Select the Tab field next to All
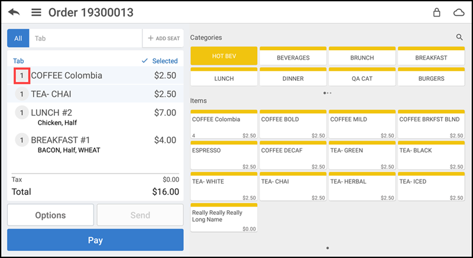473x258 pixels. coord(86,38)
